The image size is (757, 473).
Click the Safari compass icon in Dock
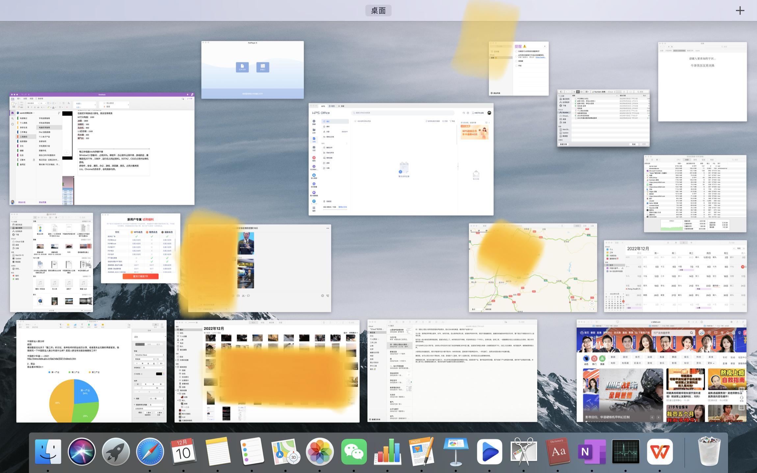click(150, 452)
